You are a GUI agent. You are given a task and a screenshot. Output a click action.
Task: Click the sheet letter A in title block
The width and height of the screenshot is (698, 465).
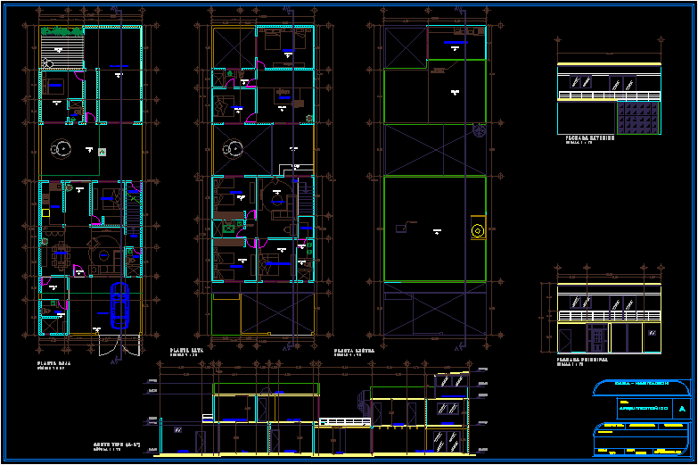(x=682, y=409)
